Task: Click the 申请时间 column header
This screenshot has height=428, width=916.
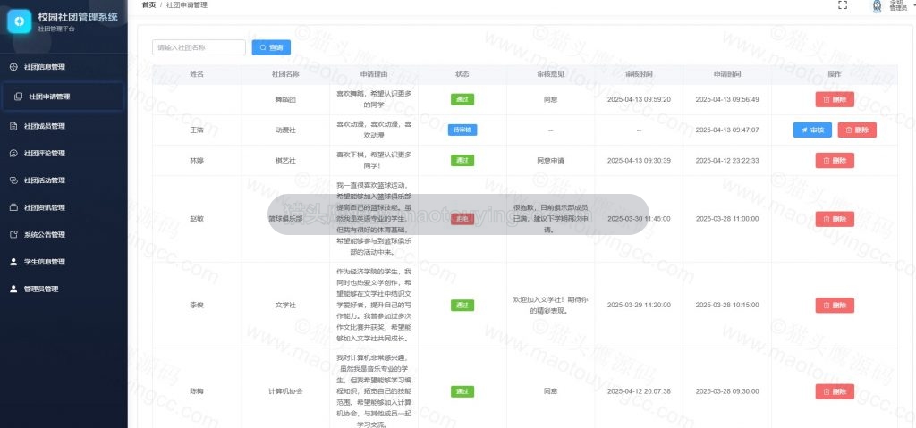Action: [726, 75]
